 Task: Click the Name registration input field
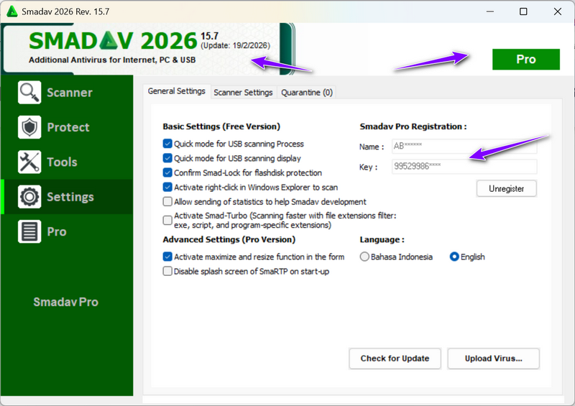click(464, 147)
